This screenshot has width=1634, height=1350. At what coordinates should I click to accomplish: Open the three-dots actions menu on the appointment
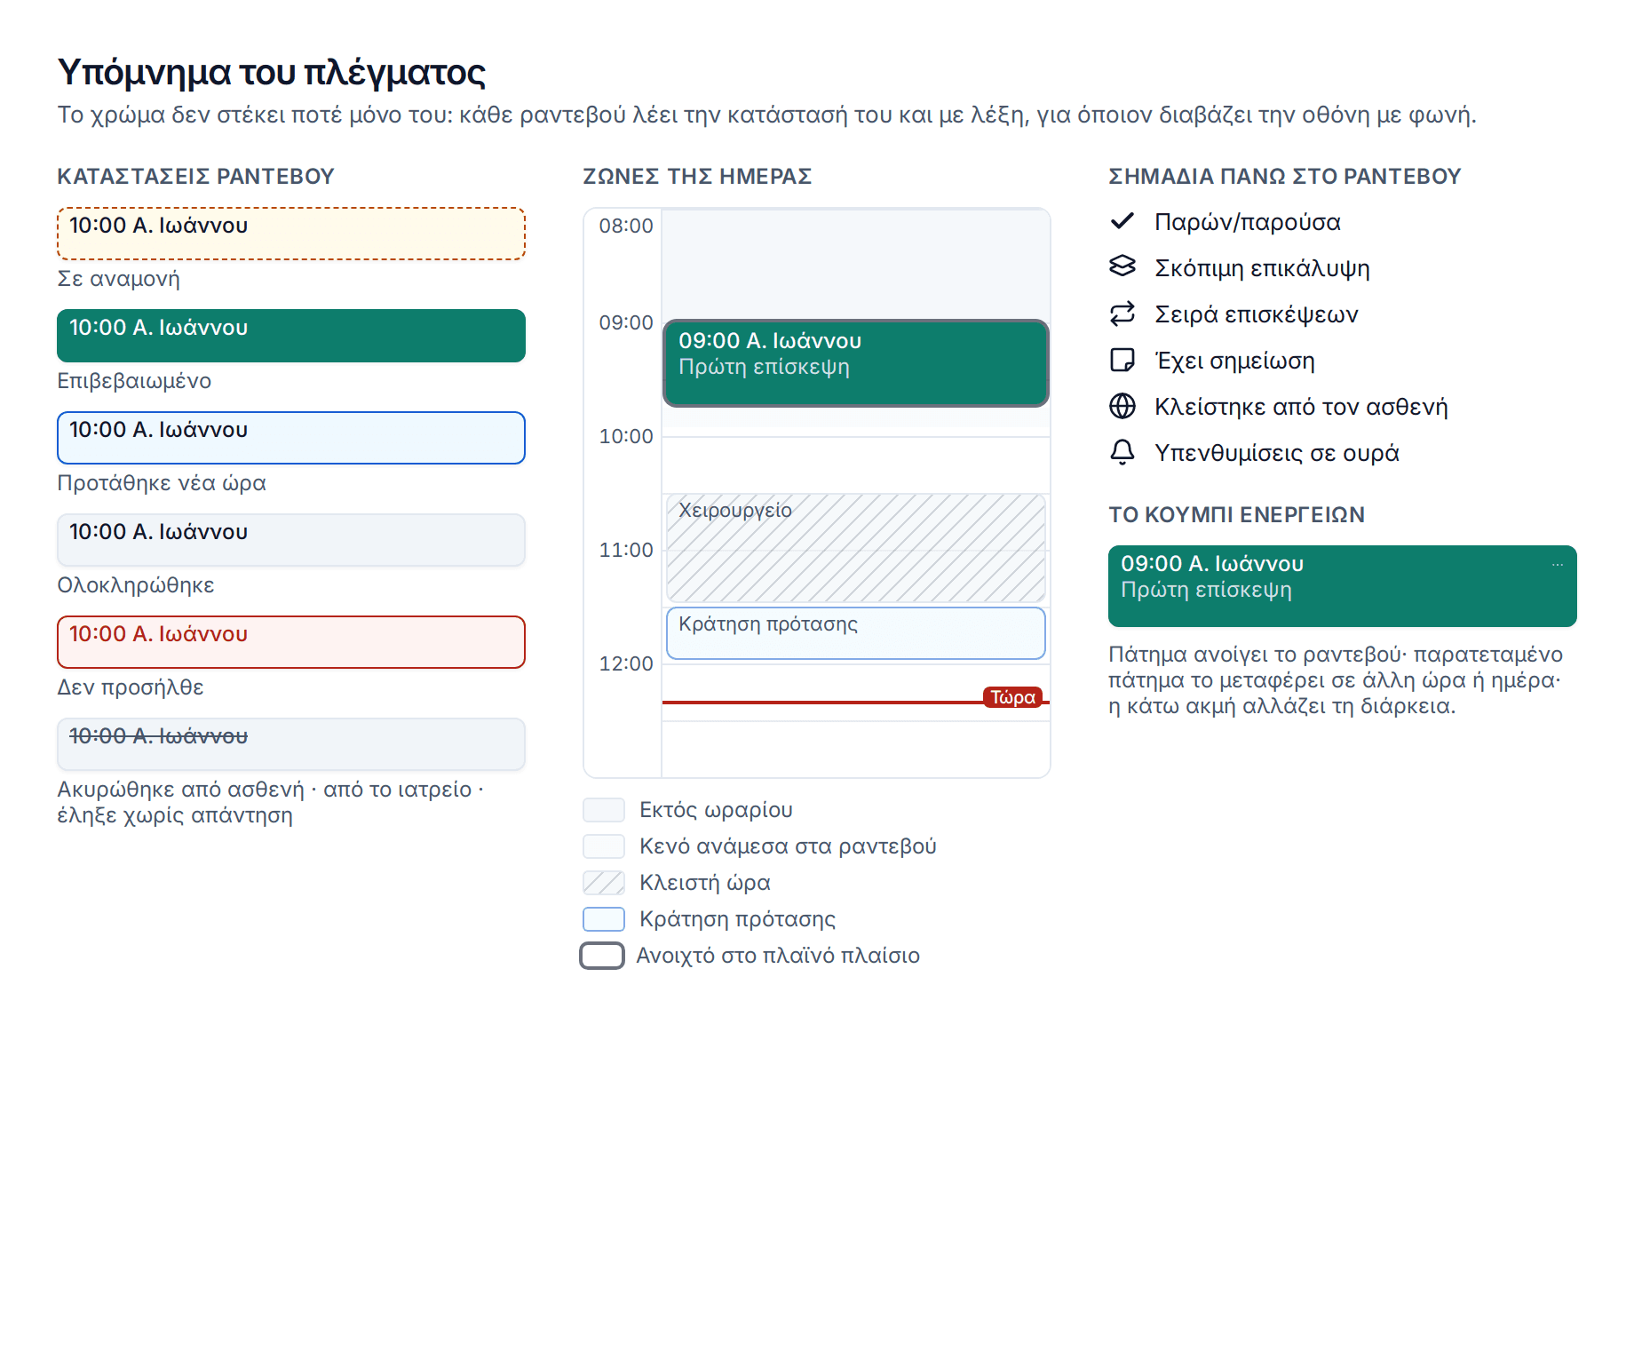point(1557,564)
